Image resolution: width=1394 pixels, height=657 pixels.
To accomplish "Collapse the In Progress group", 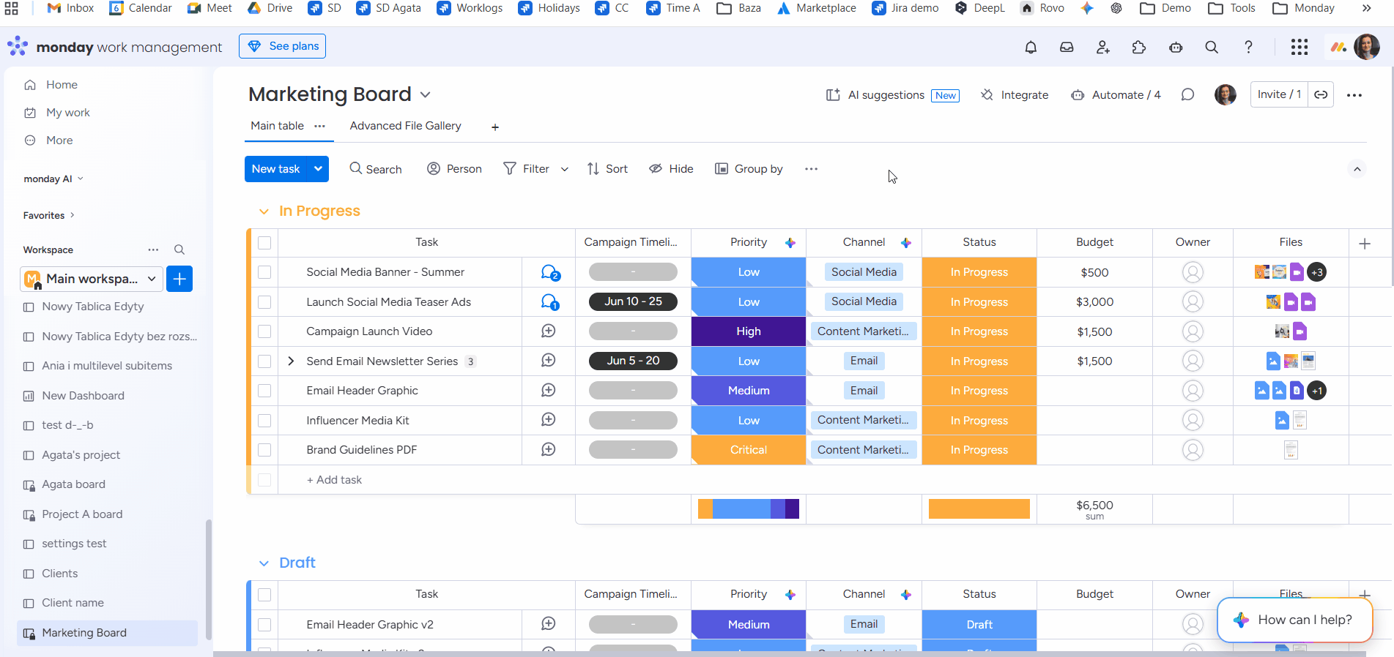I will coord(264,211).
